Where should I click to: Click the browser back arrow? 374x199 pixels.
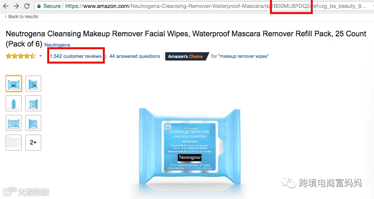point(6,6)
